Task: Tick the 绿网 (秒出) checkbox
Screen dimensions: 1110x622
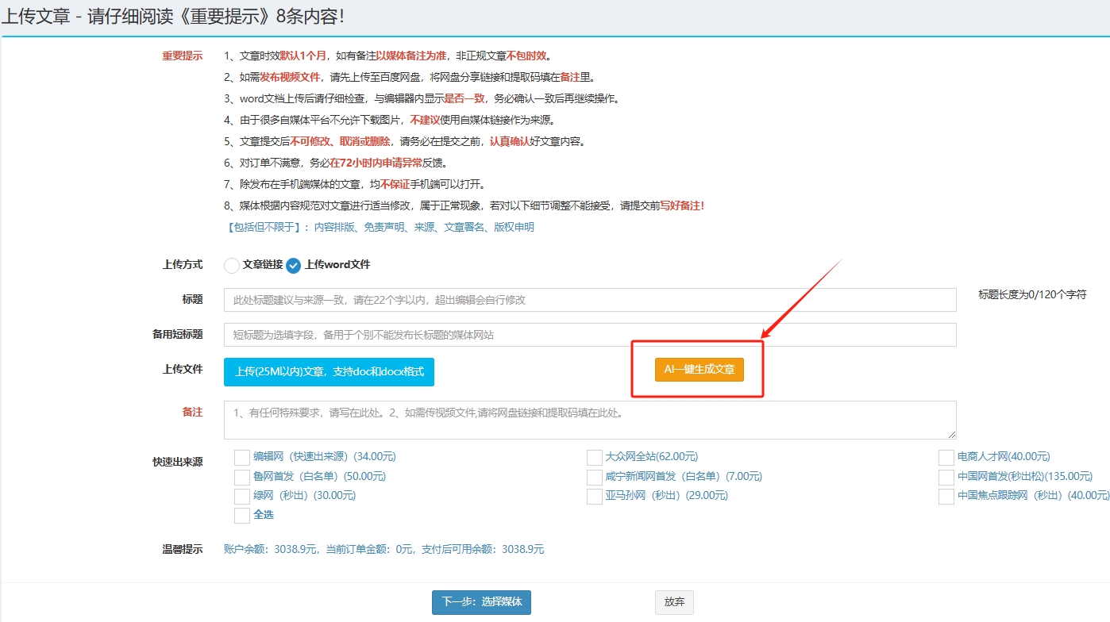Action: (x=242, y=497)
